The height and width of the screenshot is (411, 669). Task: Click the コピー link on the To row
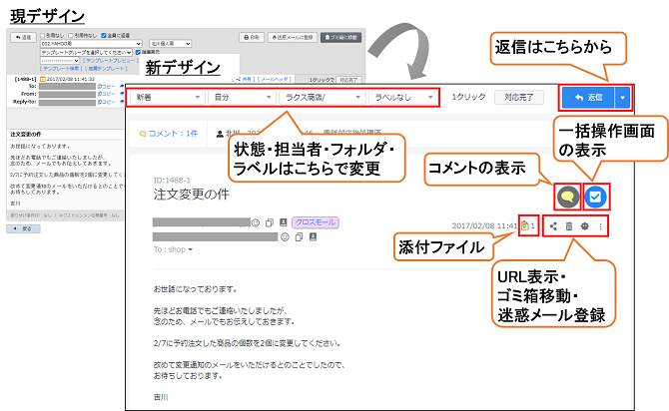point(106,86)
